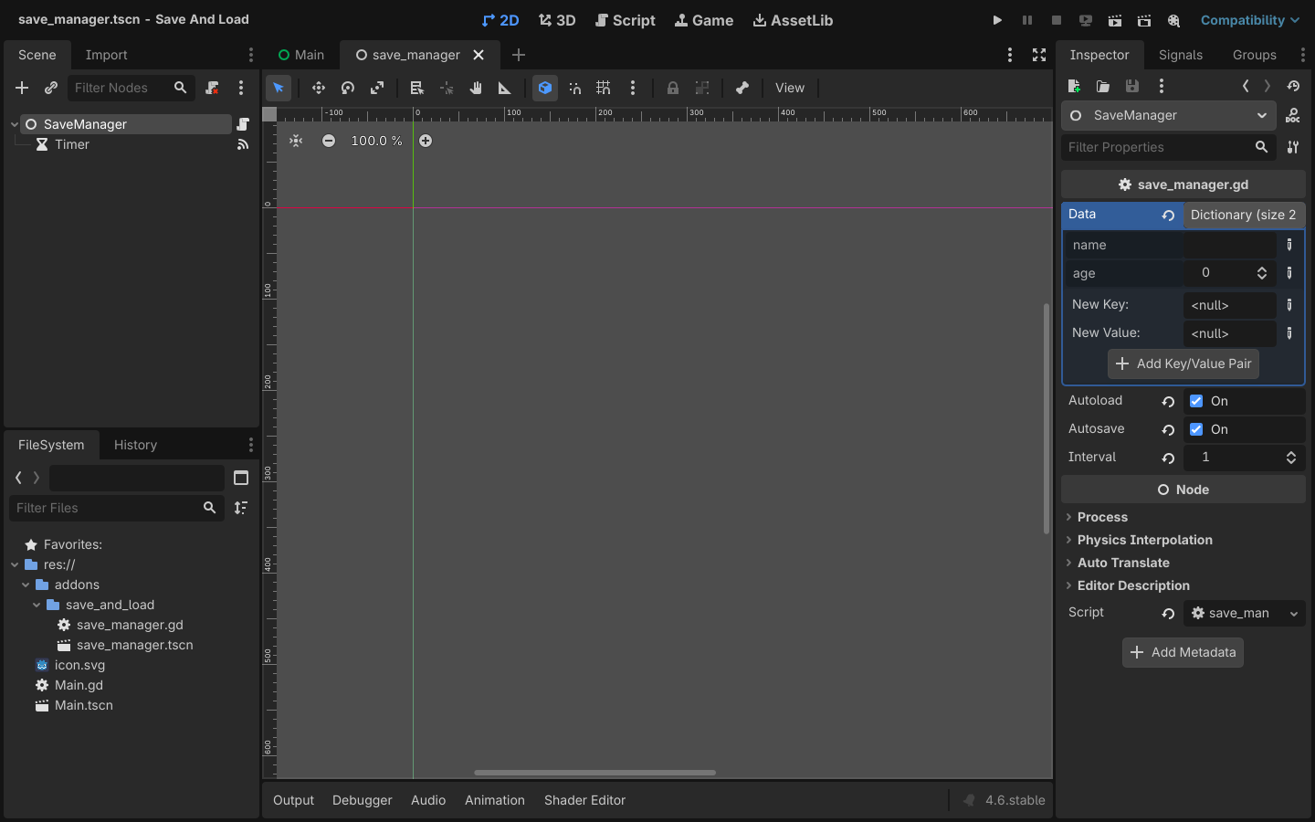Open inspector history icon

click(1293, 86)
